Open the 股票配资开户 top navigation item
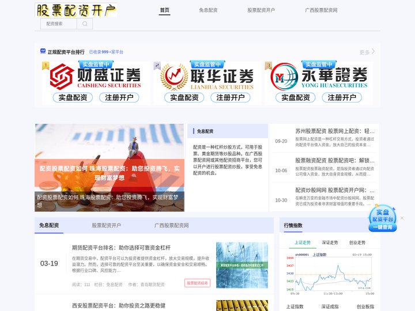The width and height of the screenshot is (415, 311). click(x=261, y=10)
